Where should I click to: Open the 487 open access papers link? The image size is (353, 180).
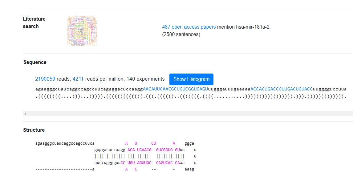tap(189, 27)
